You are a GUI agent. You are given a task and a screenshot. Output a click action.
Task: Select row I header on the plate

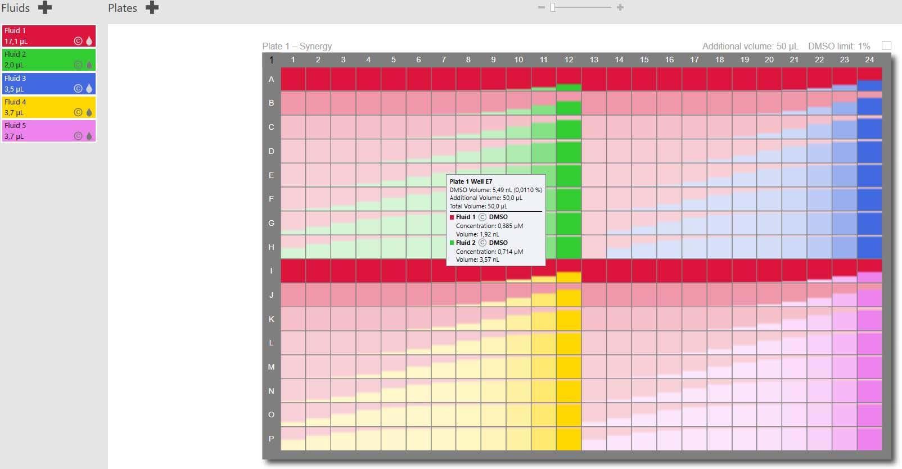(271, 271)
